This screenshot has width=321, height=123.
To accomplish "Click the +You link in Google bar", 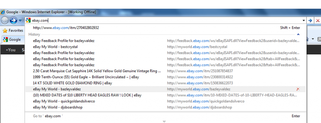I will [10, 50].
